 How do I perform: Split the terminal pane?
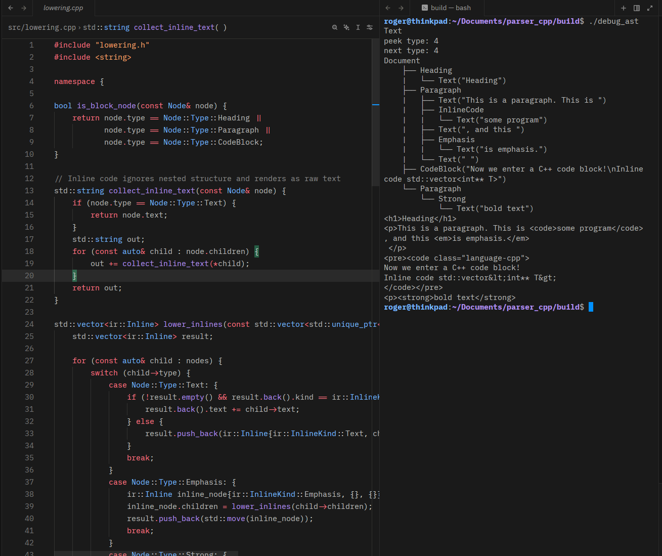click(637, 8)
